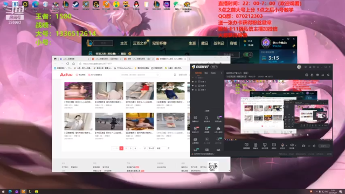Open blue skirt video thumbnail in top row
The height and width of the screenshot is (194, 345).
tap(170, 91)
